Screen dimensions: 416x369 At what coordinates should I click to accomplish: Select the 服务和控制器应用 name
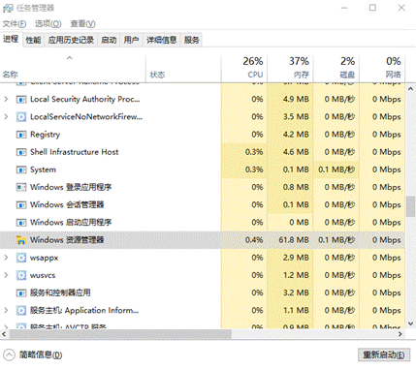(x=60, y=292)
